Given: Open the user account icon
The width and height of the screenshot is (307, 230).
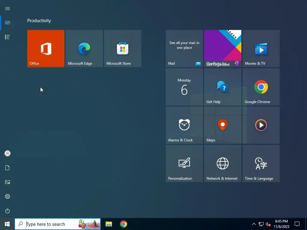Looking at the screenshot, I should point(7,153).
